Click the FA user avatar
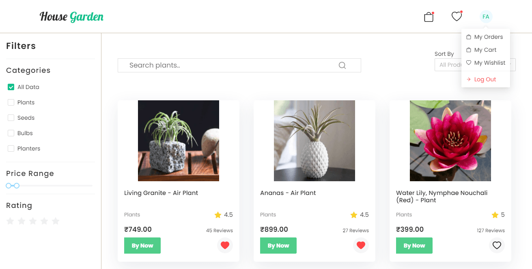Image resolution: width=532 pixels, height=269 pixels. coord(486,17)
